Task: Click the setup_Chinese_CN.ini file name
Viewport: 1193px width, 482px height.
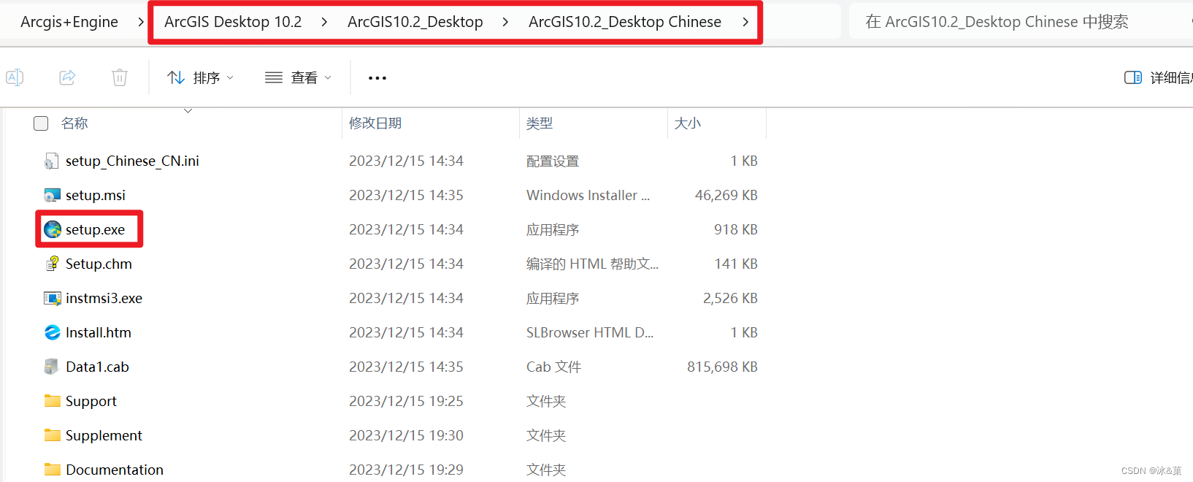Action: [x=132, y=161]
